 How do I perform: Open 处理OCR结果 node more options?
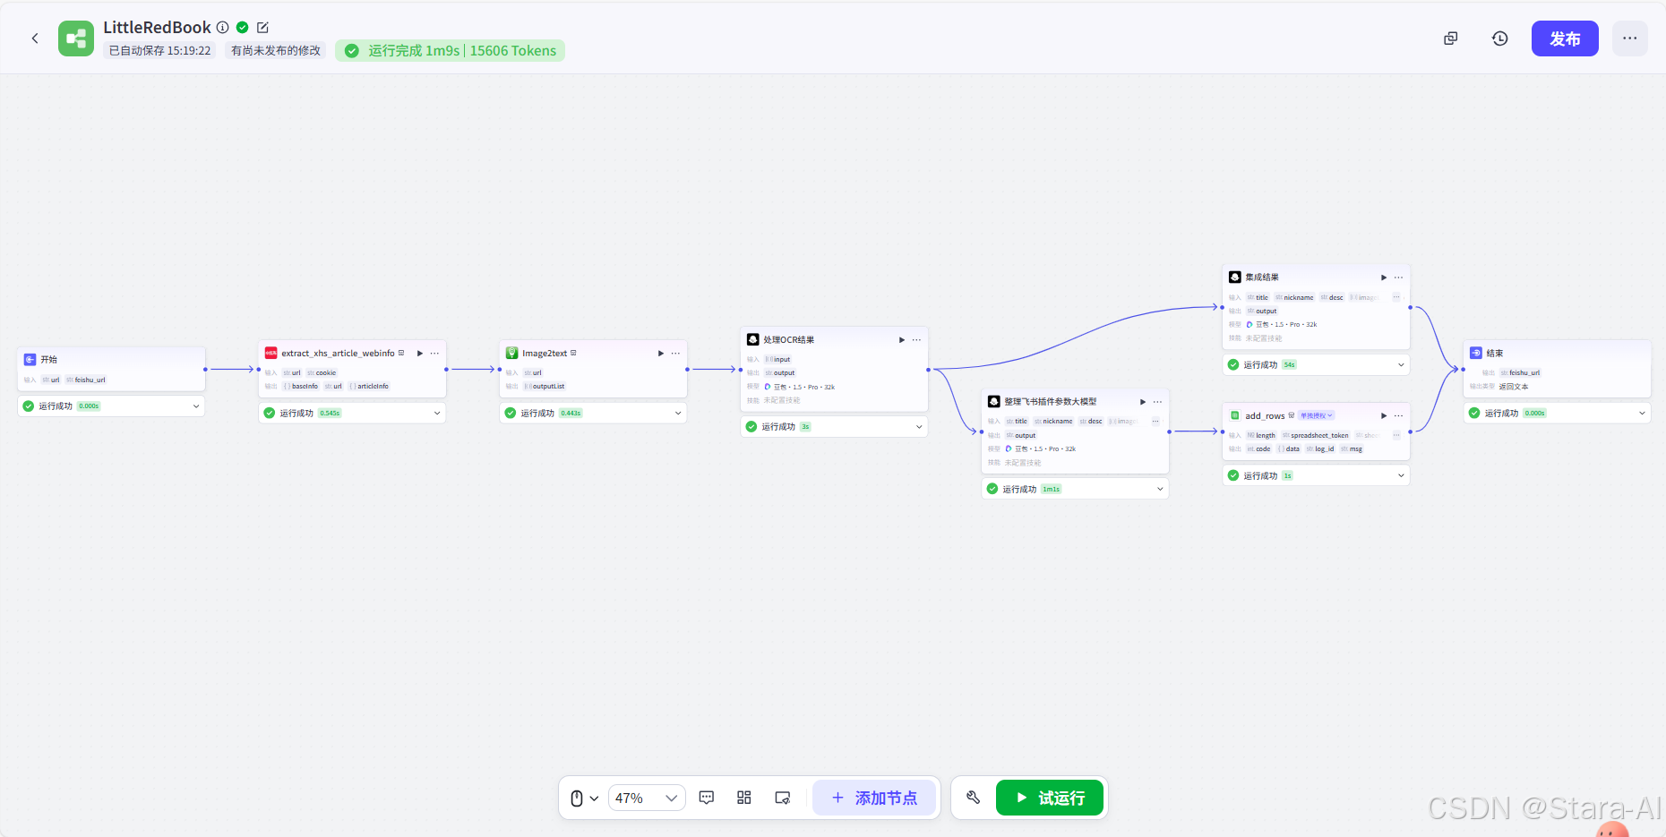point(916,340)
